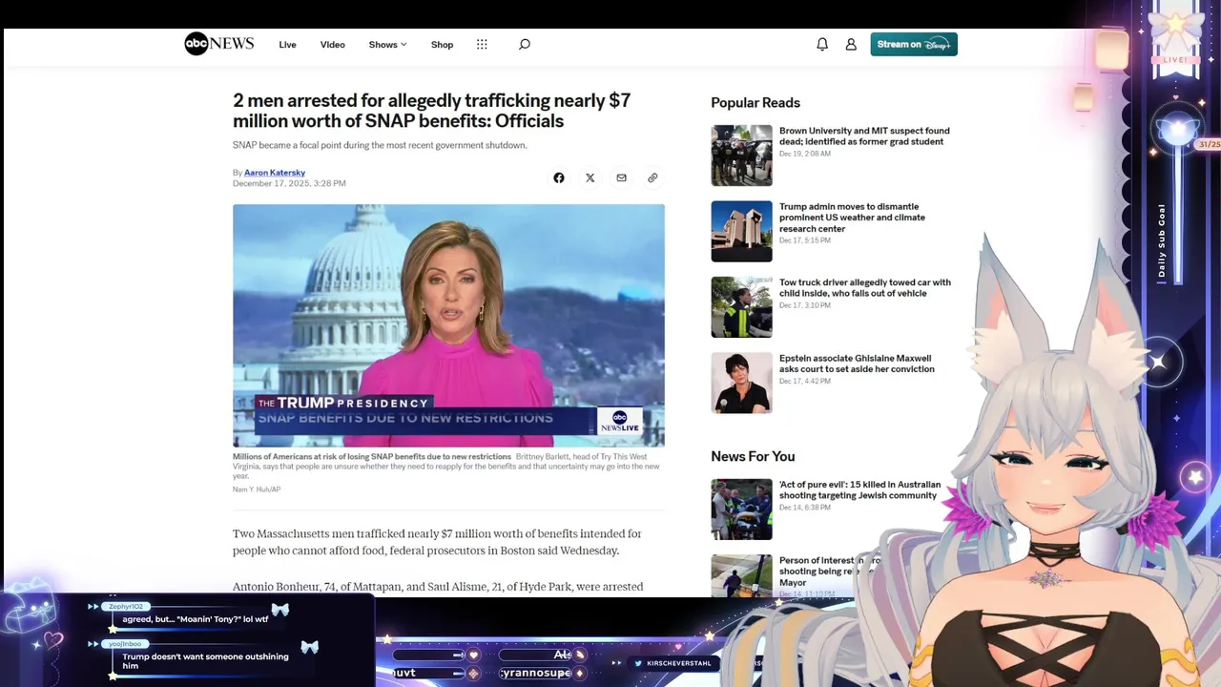Screen dimensions: 1221x687
Task: Open the Brown University and MIT suspect story
Action: 864,135
